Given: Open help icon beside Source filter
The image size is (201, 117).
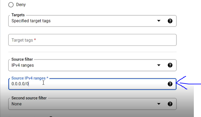Looking at the screenshot, I should click(170, 65).
